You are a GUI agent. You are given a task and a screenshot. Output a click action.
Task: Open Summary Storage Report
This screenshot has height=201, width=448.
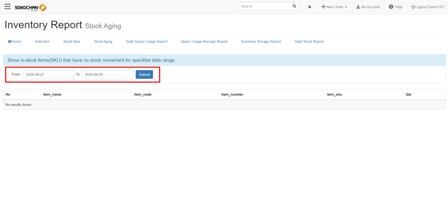click(261, 42)
